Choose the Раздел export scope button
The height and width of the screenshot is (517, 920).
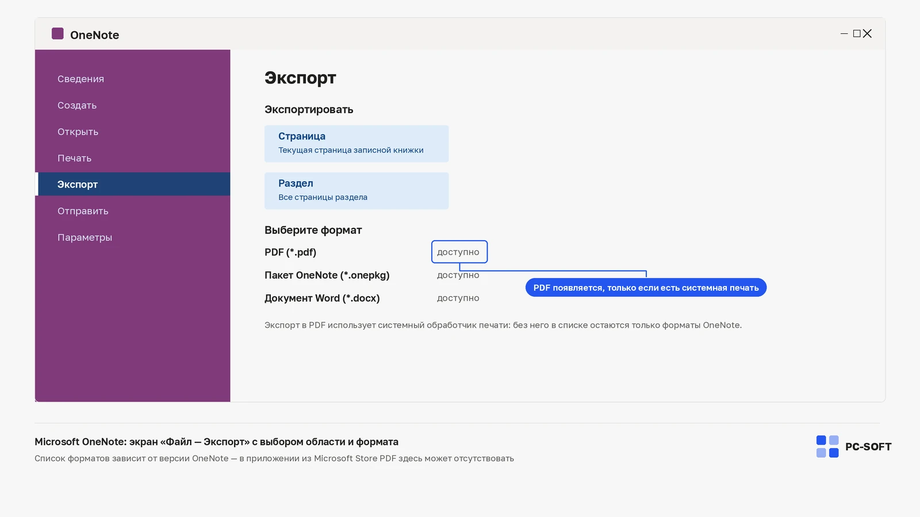coord(356,191)
